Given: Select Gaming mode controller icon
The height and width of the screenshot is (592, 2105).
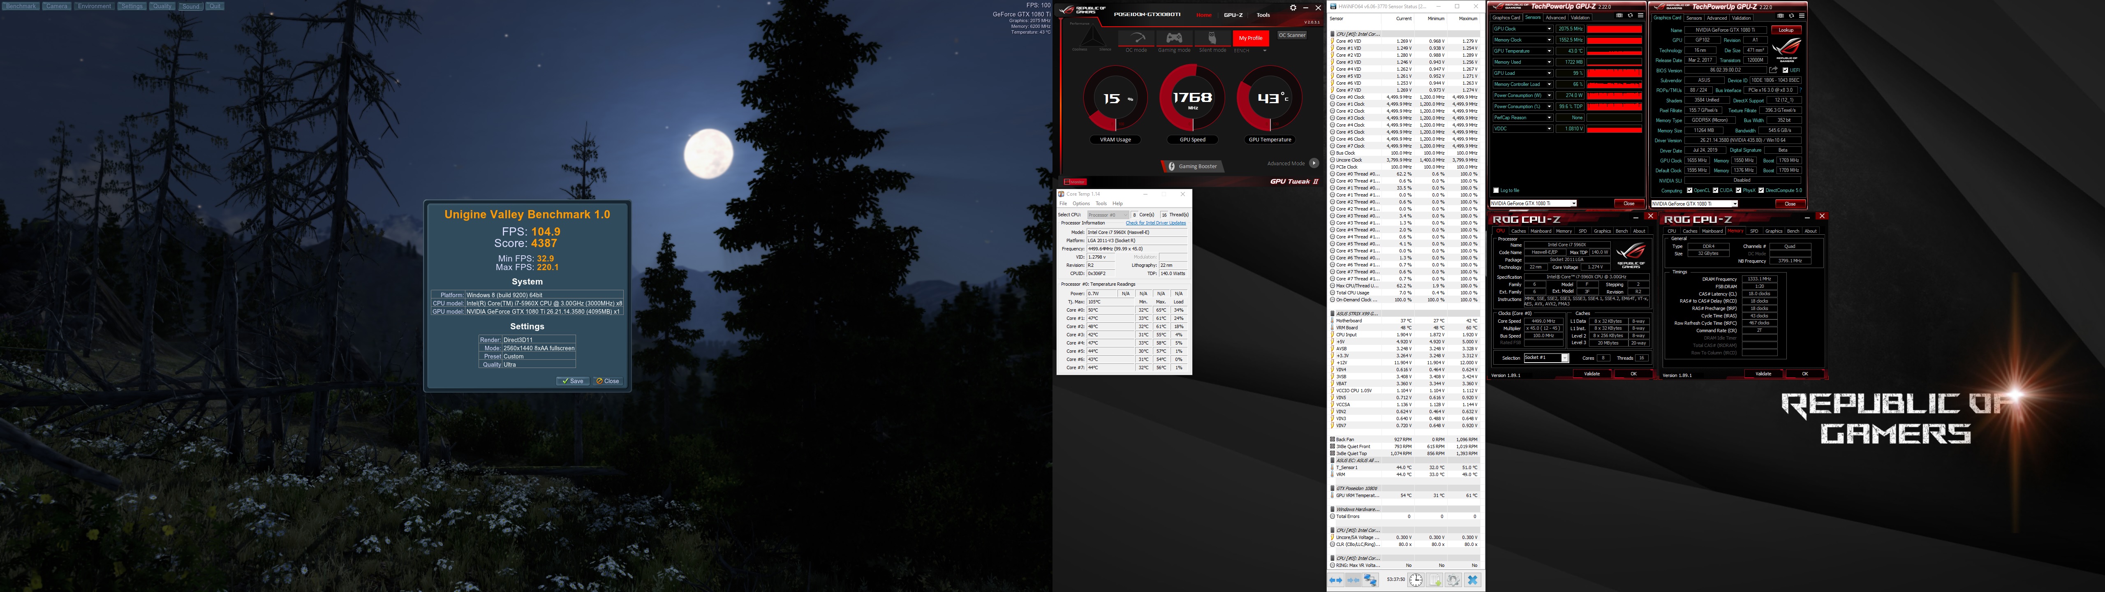Looking at the screenshot, I should [x=1174, y=38].
